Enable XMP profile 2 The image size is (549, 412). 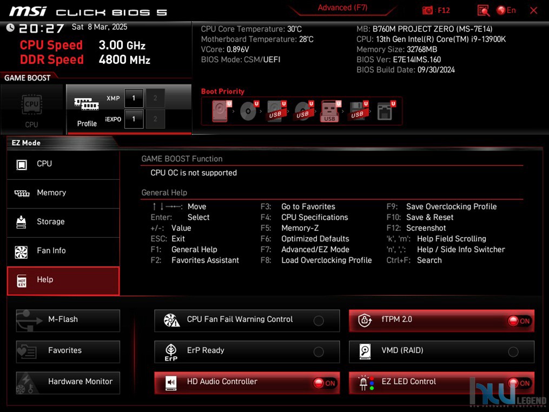click(x=155, y=98)
